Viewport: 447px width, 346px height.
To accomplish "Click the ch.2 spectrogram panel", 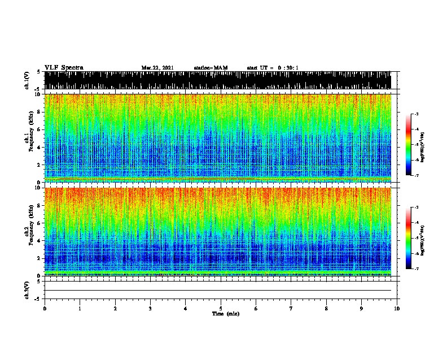I will pyautogui.click(x=217, y=232).
